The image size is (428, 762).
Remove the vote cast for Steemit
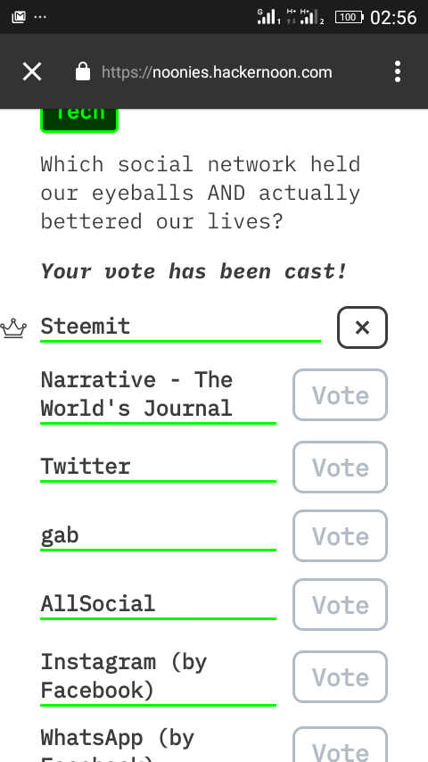point(362,327)
